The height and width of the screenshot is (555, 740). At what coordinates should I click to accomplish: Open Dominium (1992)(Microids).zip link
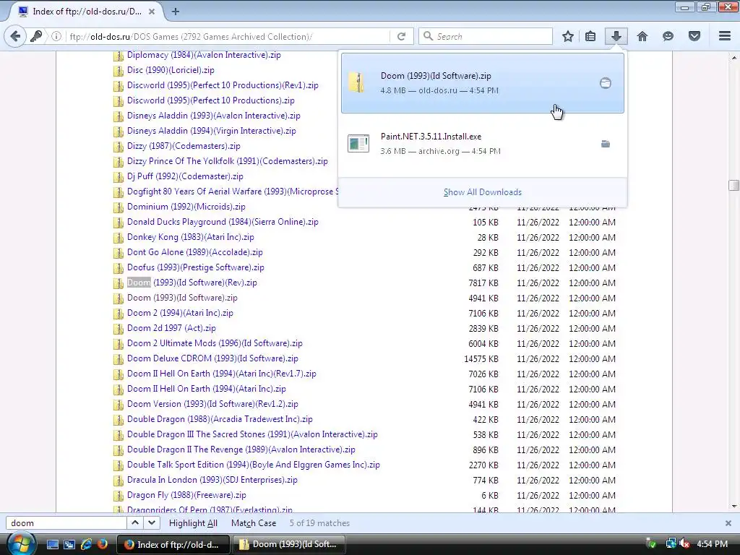[x=186, y=206]
